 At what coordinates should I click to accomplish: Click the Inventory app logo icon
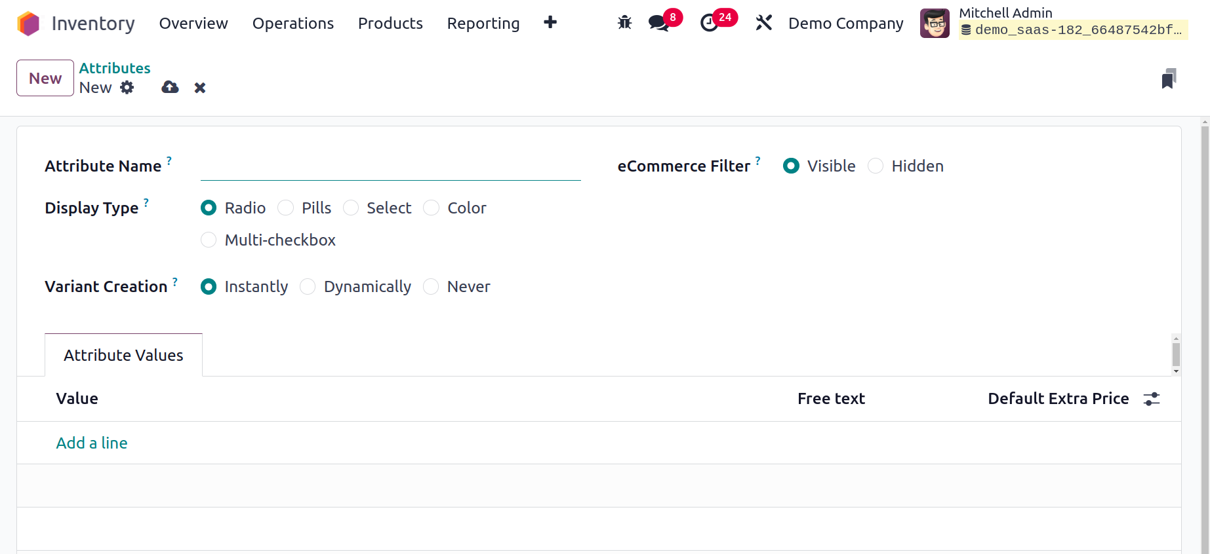(x=28, y=24)
